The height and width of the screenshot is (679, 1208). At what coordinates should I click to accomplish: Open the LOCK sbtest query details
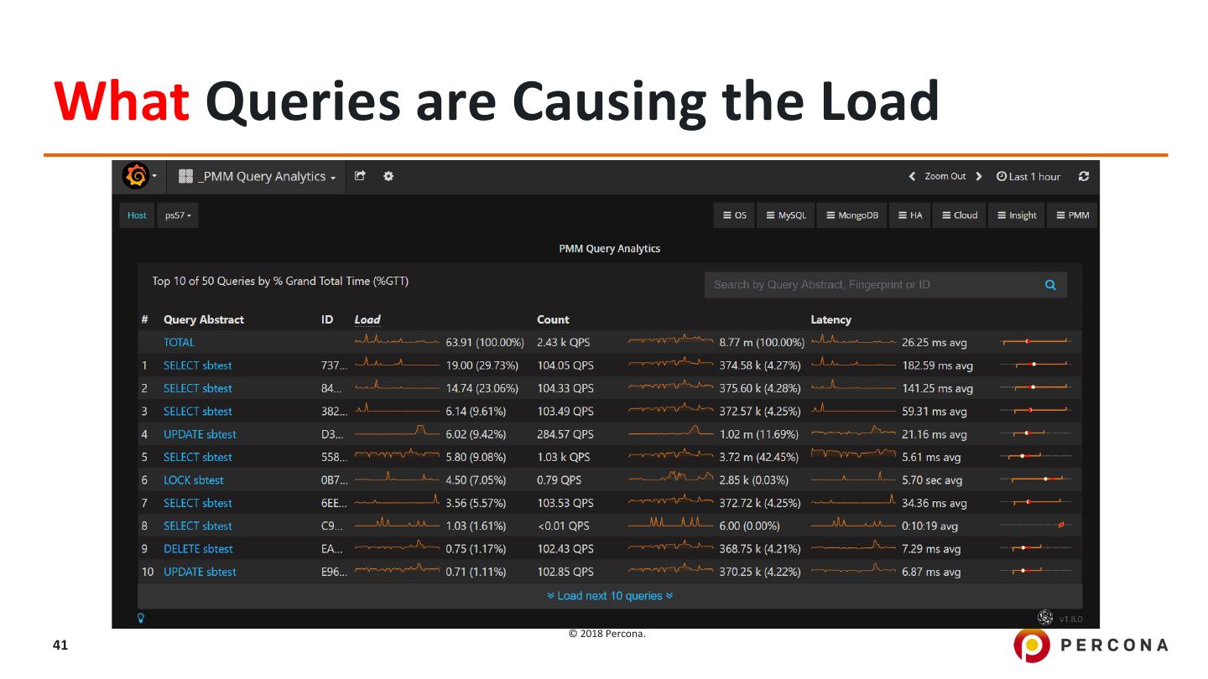click(x=193, y=480)
